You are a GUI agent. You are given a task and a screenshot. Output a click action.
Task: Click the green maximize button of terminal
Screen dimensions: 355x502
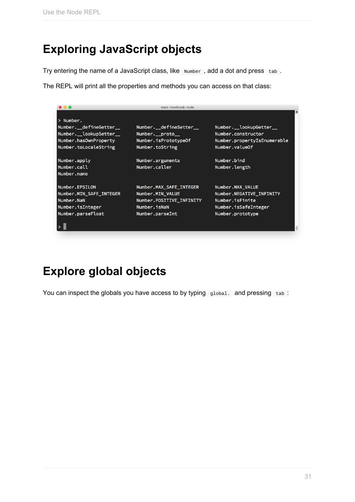[70, 107]
